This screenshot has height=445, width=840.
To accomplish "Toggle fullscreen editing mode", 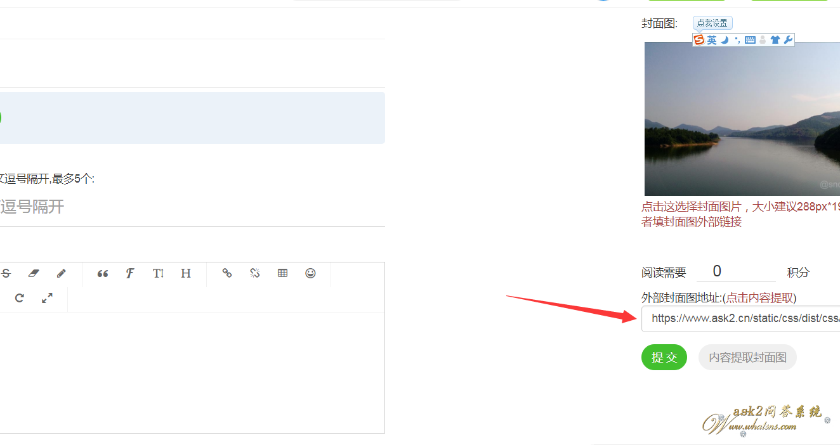I will pyautogui.click(x=48, y=298).
